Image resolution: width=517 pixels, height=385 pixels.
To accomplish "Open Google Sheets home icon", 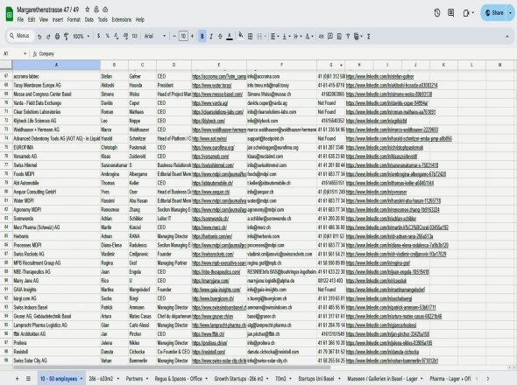I will click(10, 15).
